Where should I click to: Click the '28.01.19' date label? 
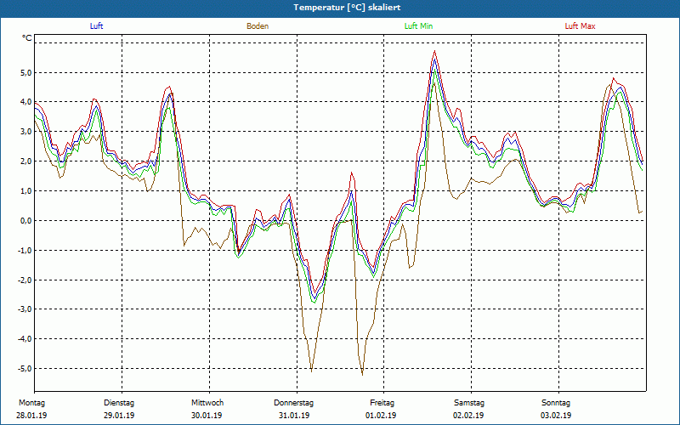(x=31, y=416)
